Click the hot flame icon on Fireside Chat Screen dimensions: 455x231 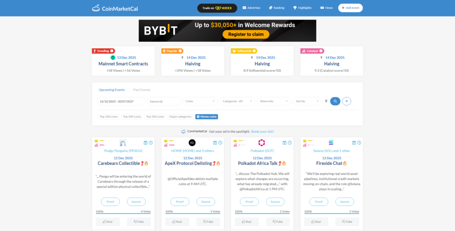(345, 163)
